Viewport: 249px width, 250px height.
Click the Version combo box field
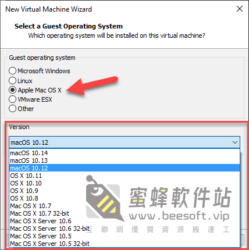click(x=124, y=142)
